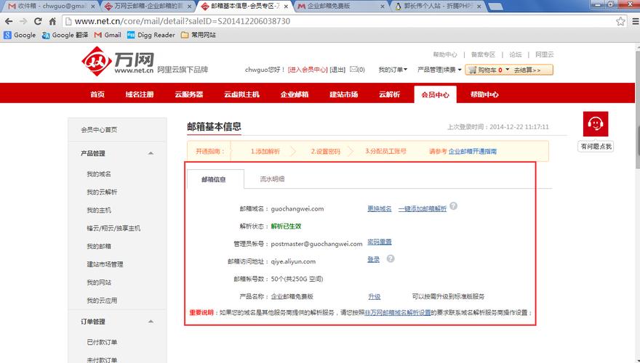Click the 一键添加邮箱解析 link

point(423,208)
